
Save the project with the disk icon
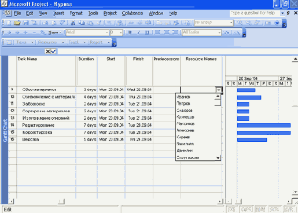(x=25, y=23)
